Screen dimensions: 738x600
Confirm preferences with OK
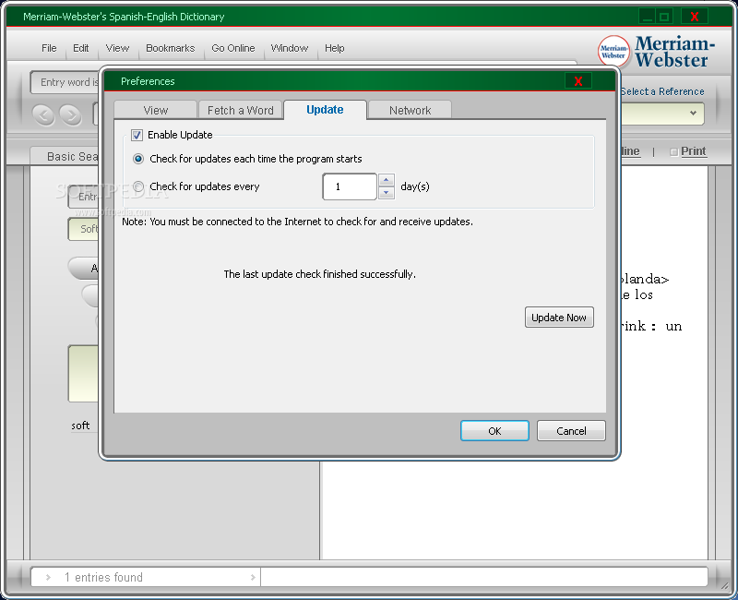coord(494,431)
